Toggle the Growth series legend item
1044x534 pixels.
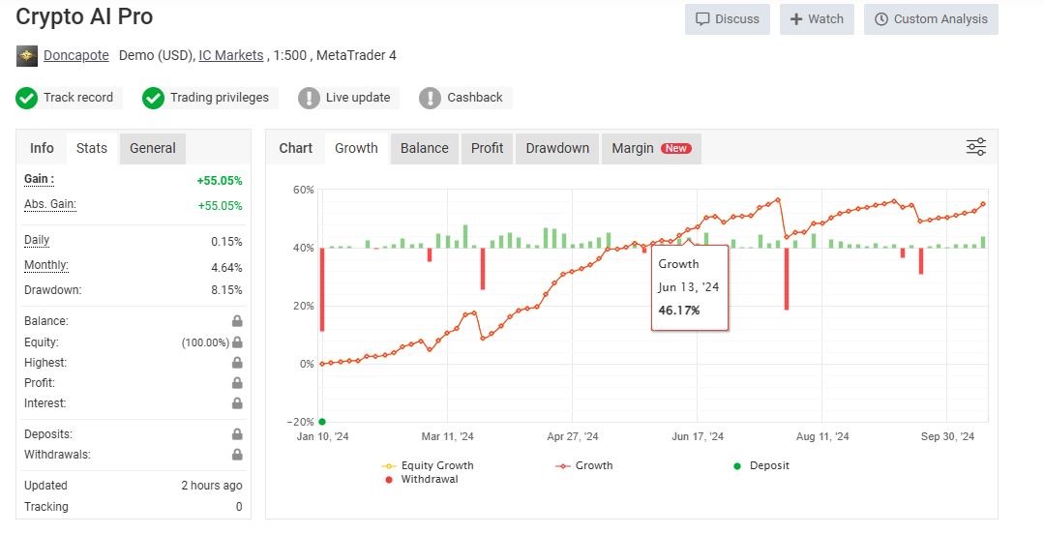[x=584, y=465]
